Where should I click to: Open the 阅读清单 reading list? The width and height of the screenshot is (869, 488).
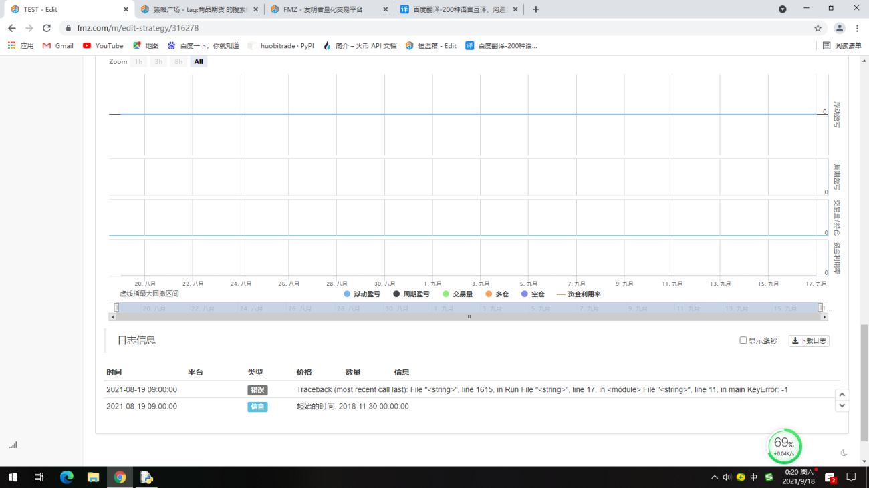842,45
